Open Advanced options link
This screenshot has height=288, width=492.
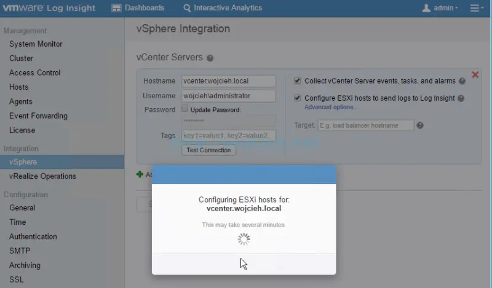click(331, 107)
